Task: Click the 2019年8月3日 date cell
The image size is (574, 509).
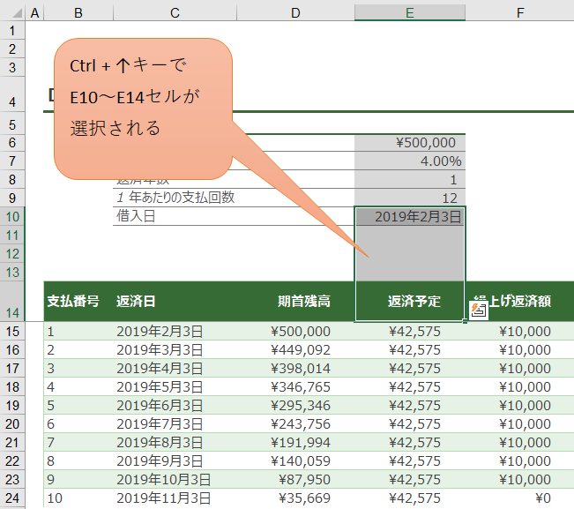Action: (175, 442)
